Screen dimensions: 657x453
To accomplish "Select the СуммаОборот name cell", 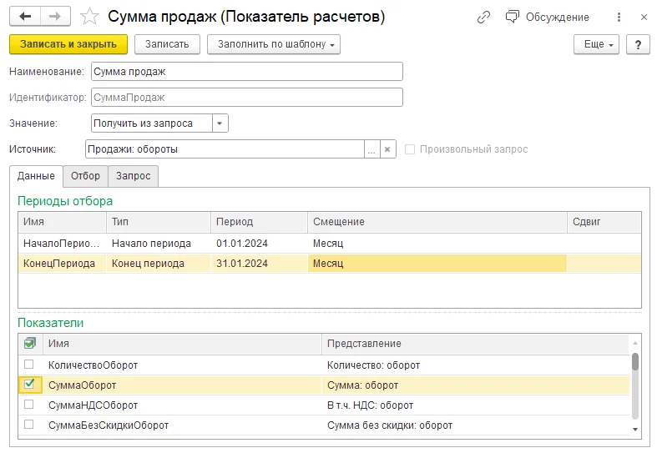I will [x=182, y=385].
